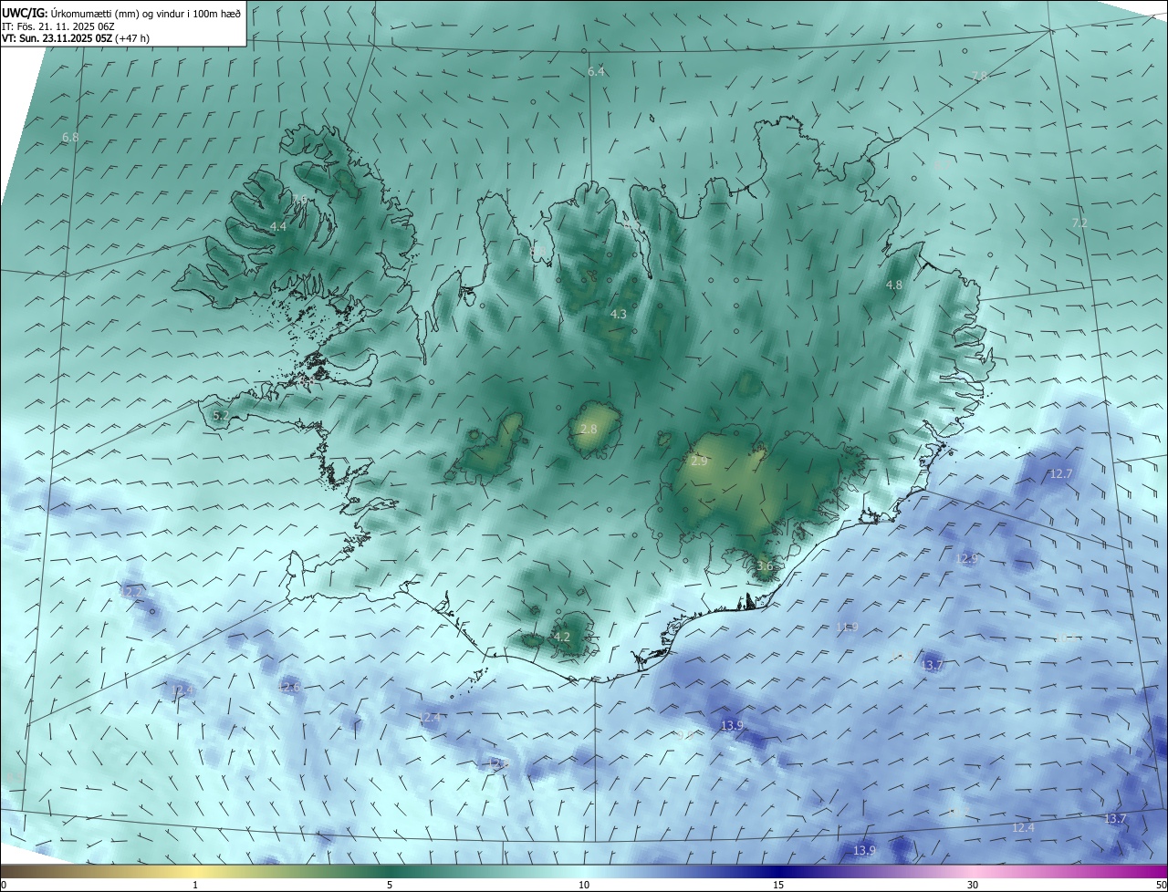Viewport: 1168px width, 892px height.
Task: Click the 'IT: Fös. 21. 11. 2025 06Z' line
Action: click(58, 26)
